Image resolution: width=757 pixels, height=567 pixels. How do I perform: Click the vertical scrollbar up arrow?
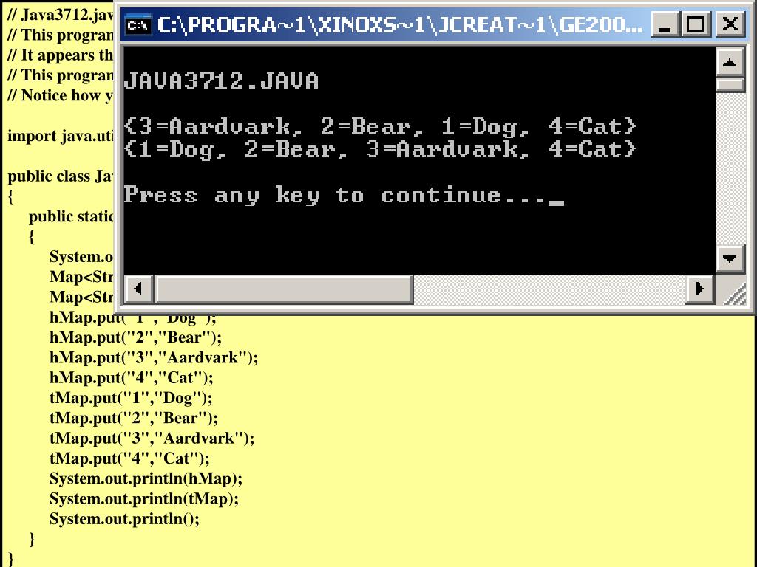[x=730, y=63]
